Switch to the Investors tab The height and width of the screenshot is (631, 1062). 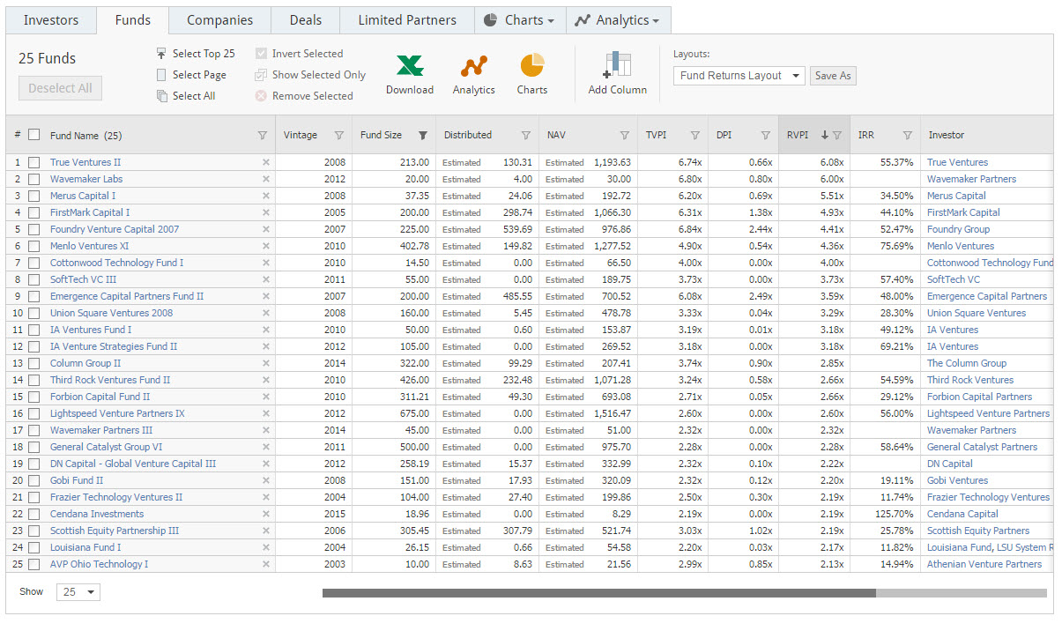point(51,20)
